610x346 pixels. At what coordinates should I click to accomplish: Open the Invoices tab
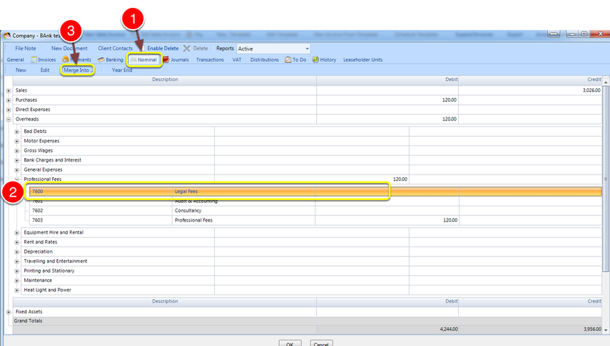pos(44,60)
